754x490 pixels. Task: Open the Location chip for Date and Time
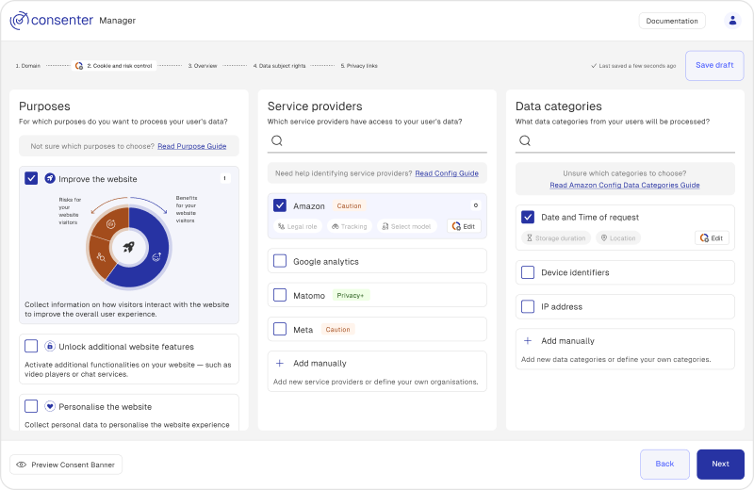(x=618, y=238)
